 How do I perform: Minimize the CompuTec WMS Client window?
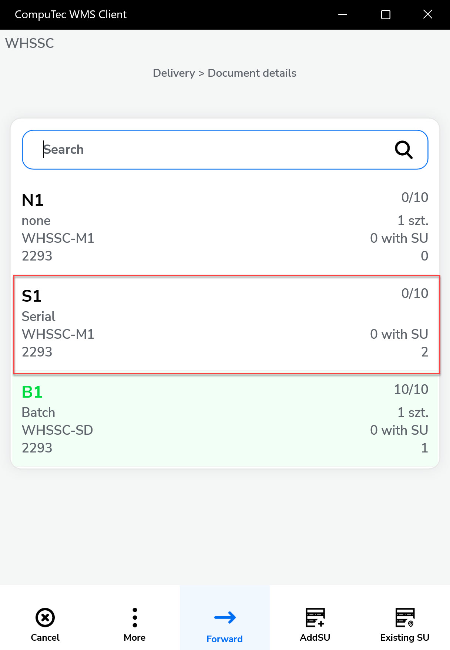coord(343,14)
